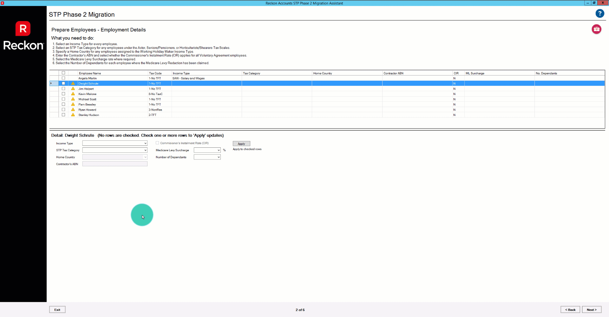Check the box for Kevin Malone

[63, 94]
